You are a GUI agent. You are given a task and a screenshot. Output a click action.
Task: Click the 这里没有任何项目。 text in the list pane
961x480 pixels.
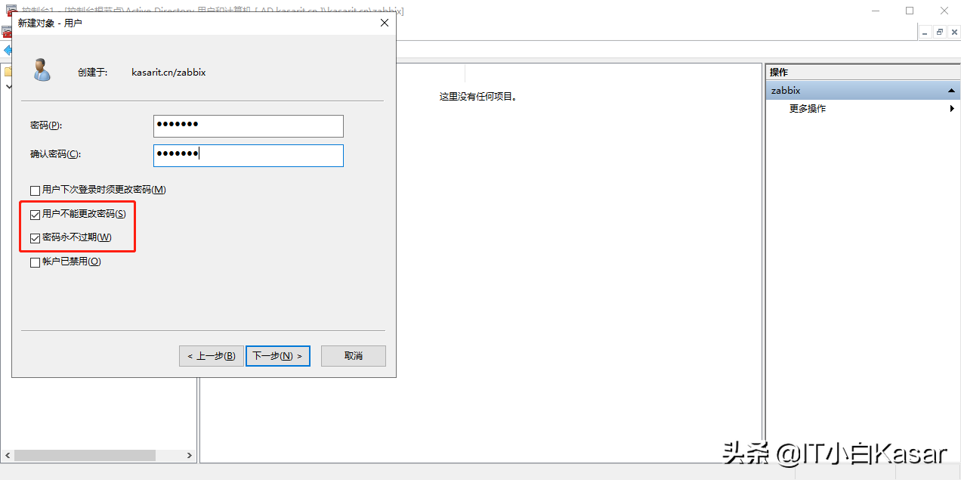click(478, 97)
